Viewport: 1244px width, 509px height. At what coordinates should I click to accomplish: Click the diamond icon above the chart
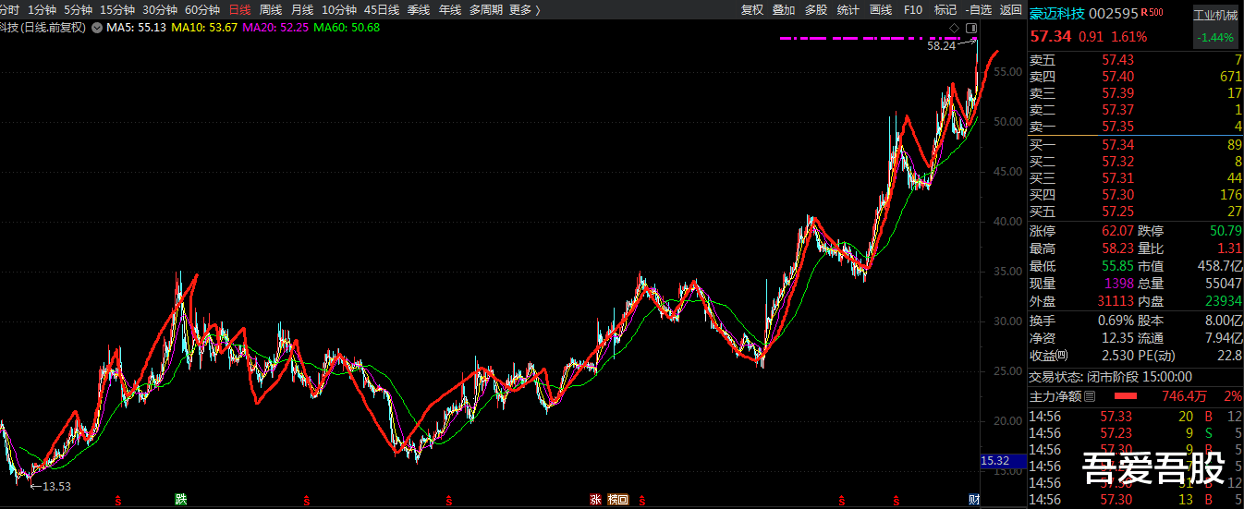(955, 28)
